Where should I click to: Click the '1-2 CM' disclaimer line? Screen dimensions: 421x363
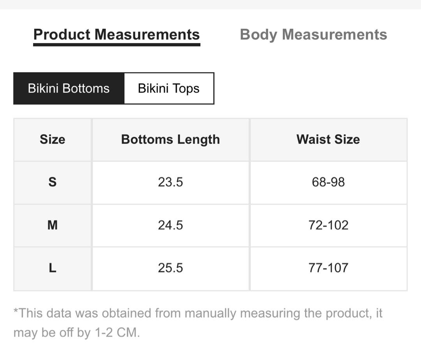pyautogui.click(x=77, y=333)
